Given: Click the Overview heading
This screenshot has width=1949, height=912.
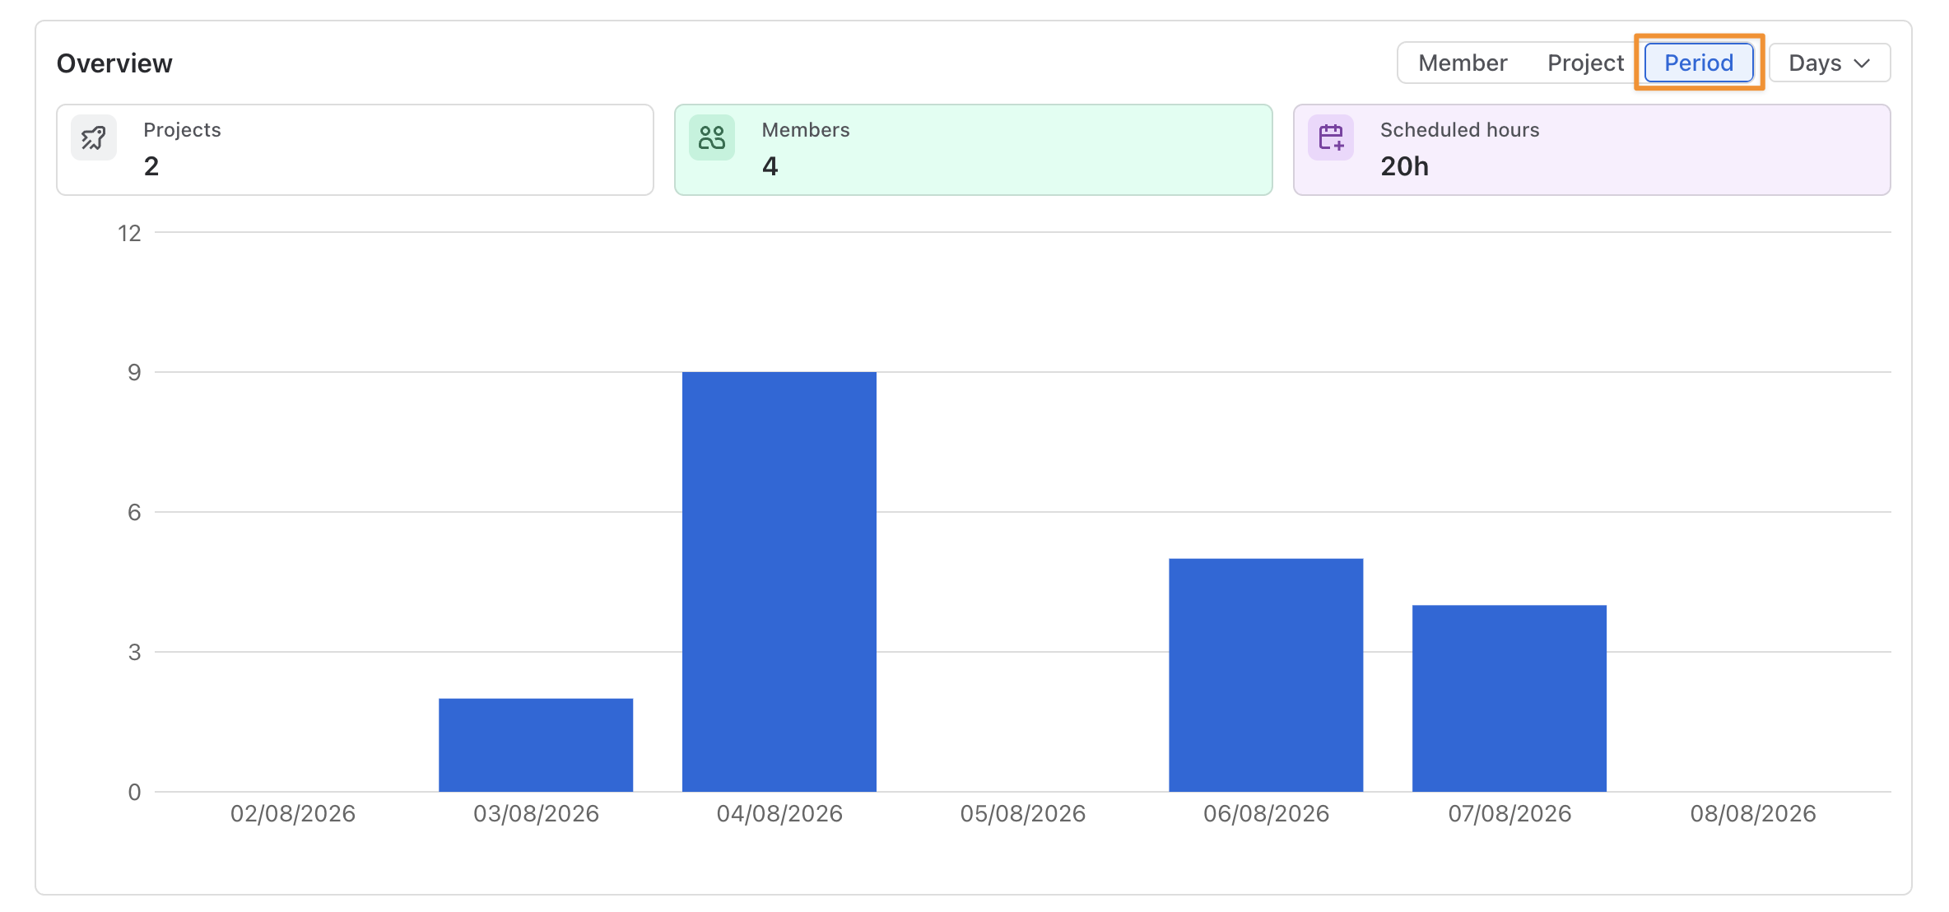Looking at the screenshot, I should pos(114,63).
